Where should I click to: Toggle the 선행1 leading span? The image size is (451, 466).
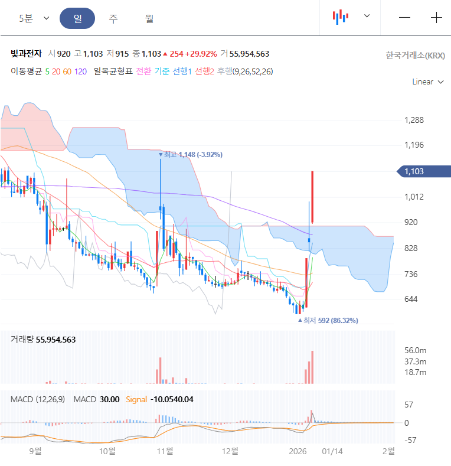182,71
